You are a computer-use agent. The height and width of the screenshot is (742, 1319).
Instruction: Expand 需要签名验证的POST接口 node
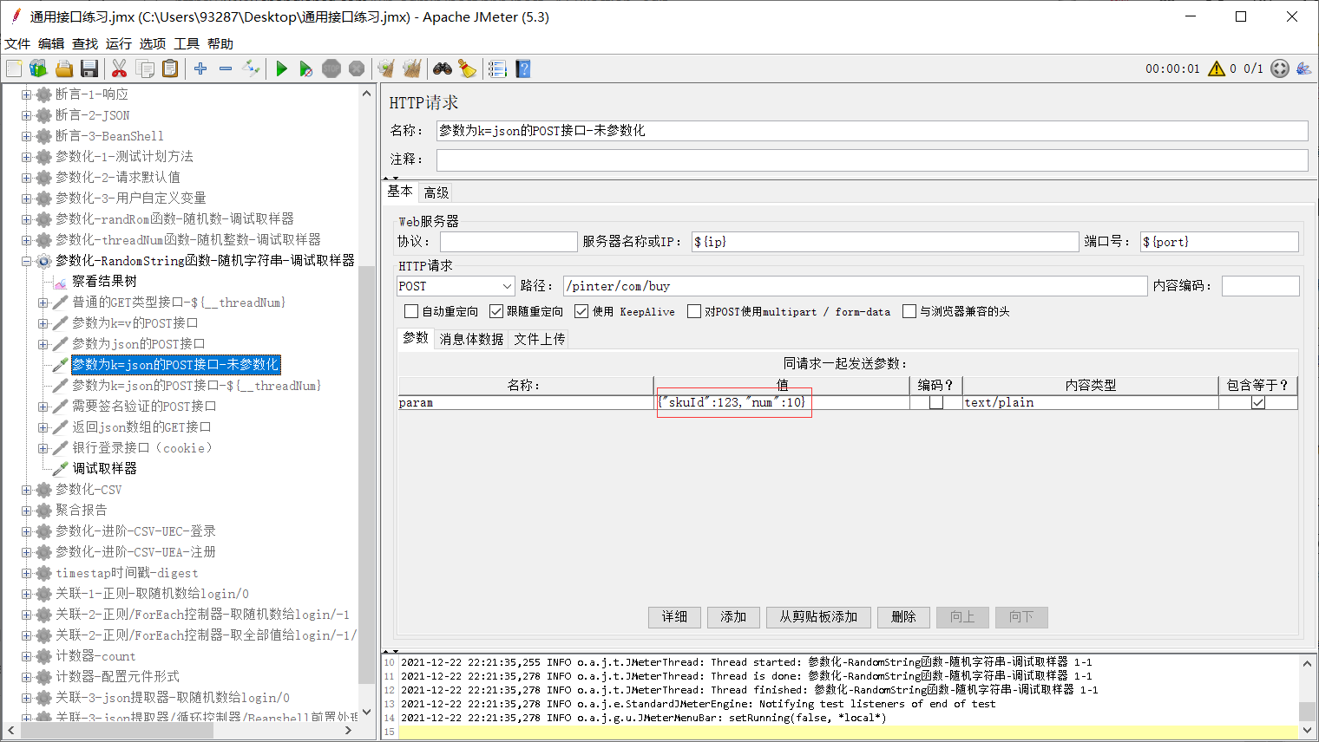[x=43, y=407]
